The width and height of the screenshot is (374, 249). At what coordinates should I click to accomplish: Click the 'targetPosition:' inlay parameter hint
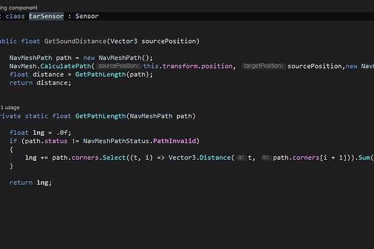coord(263,66)
